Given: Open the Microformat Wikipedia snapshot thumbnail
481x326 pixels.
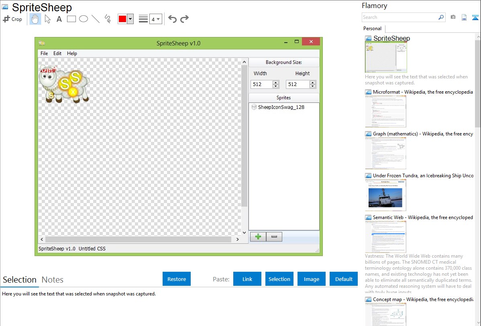Looking at the screenshot, I should (x=385, y=111).
